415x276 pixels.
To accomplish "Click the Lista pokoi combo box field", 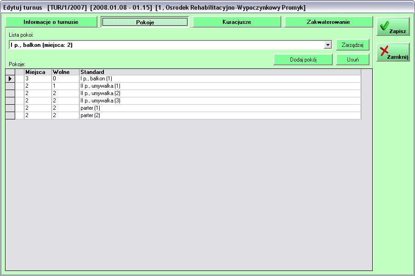I will [x=165, y=45].
